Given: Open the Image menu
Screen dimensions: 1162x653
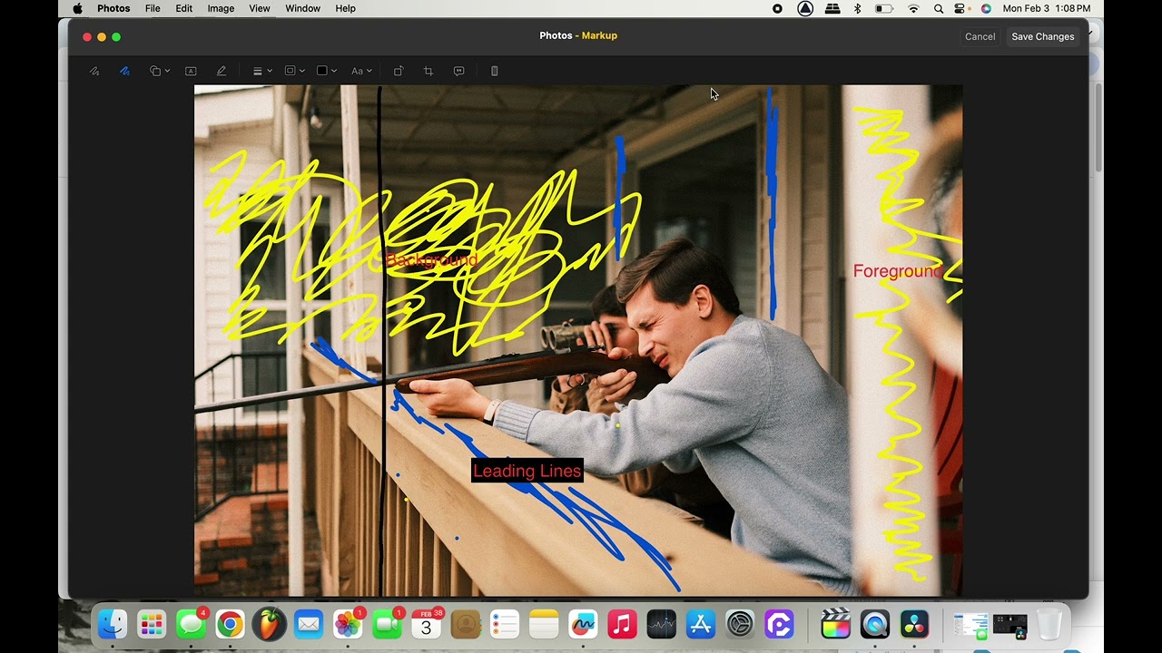Looking at the screenshot, I should (221, 8).
